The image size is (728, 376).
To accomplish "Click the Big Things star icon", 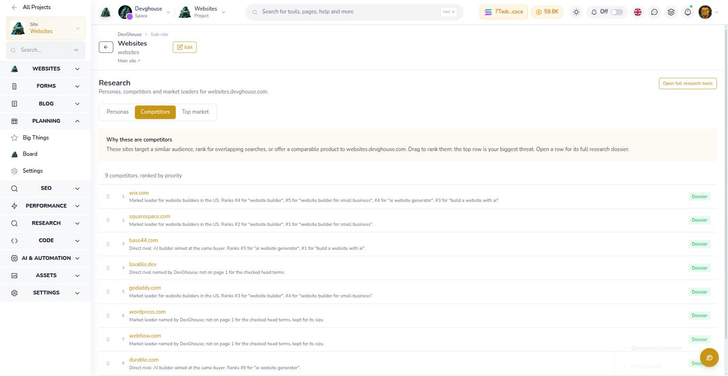I will point(14,138).
